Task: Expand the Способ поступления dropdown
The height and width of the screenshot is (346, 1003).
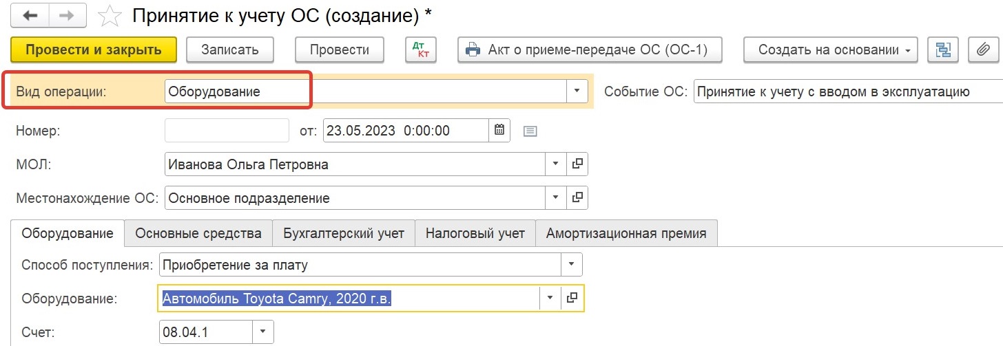Action: tap(572, 264)
